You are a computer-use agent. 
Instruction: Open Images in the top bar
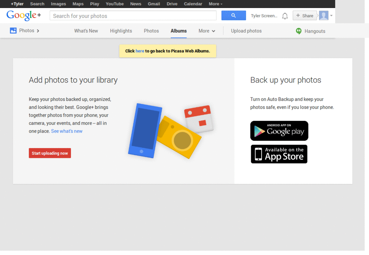click(58, 4)
